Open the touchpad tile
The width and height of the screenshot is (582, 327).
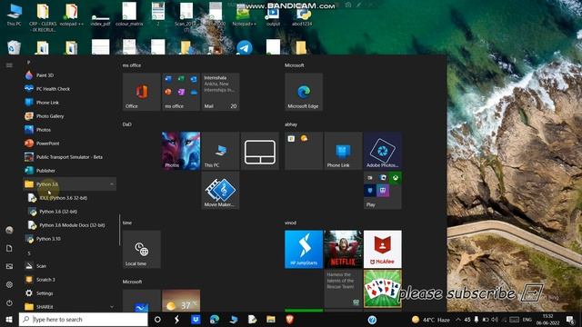[x=260, y=151]
